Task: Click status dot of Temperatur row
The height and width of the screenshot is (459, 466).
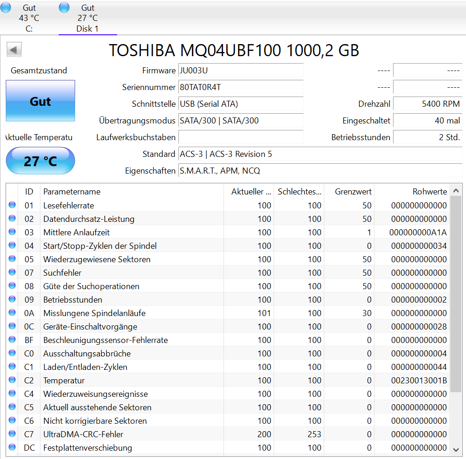Action: click(12, 380)
